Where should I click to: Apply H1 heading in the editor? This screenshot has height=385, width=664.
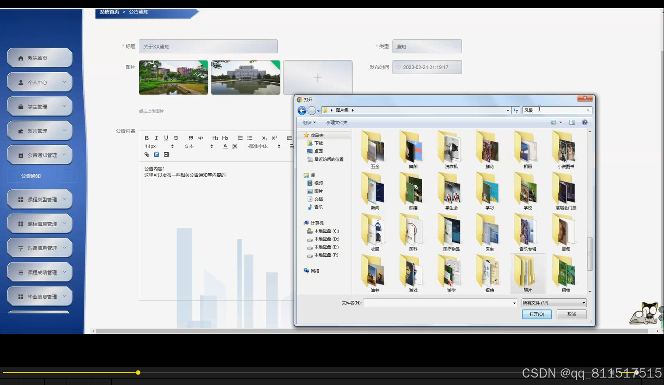click(x=215, y=138)
